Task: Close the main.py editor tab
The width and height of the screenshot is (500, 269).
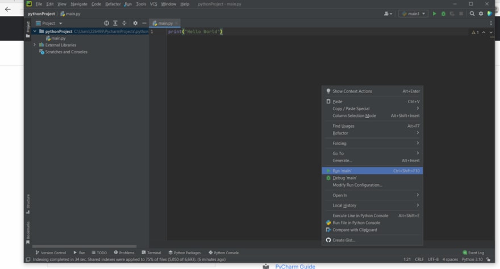Action: (176, 23)
